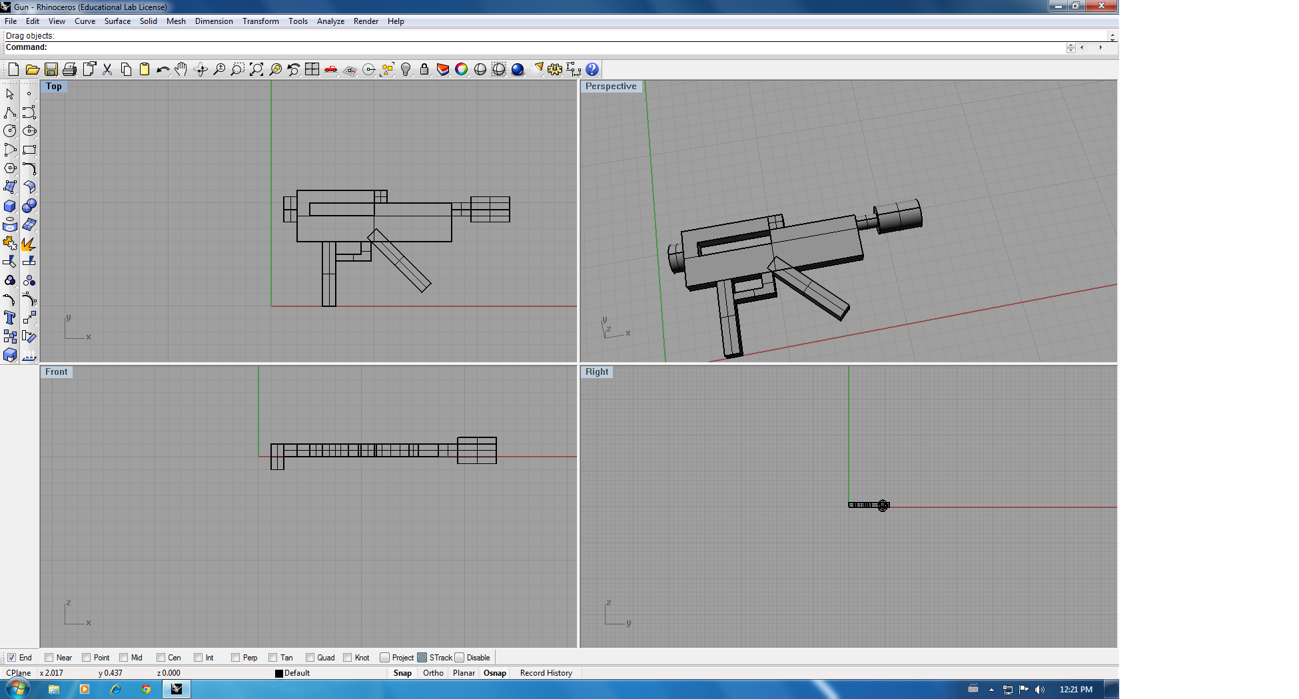Open the Curve menu
This screenshot has width=1299, height=699.
(x=85, y=21)
